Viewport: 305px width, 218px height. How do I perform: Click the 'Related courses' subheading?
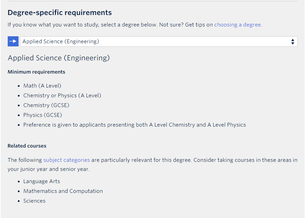point(27,146)
